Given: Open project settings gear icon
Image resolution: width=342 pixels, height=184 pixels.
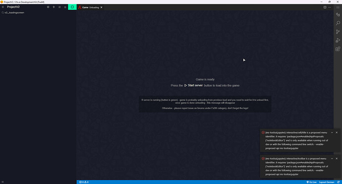Looking at the screenshot, I should point(48,7).
